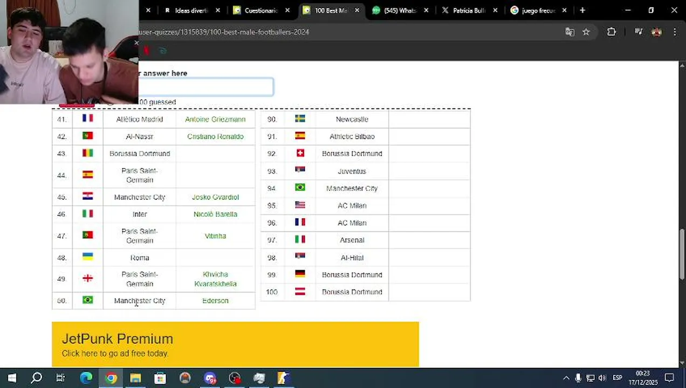
Task: Click the Croatia flag in row 45
Action: [87, 196]
